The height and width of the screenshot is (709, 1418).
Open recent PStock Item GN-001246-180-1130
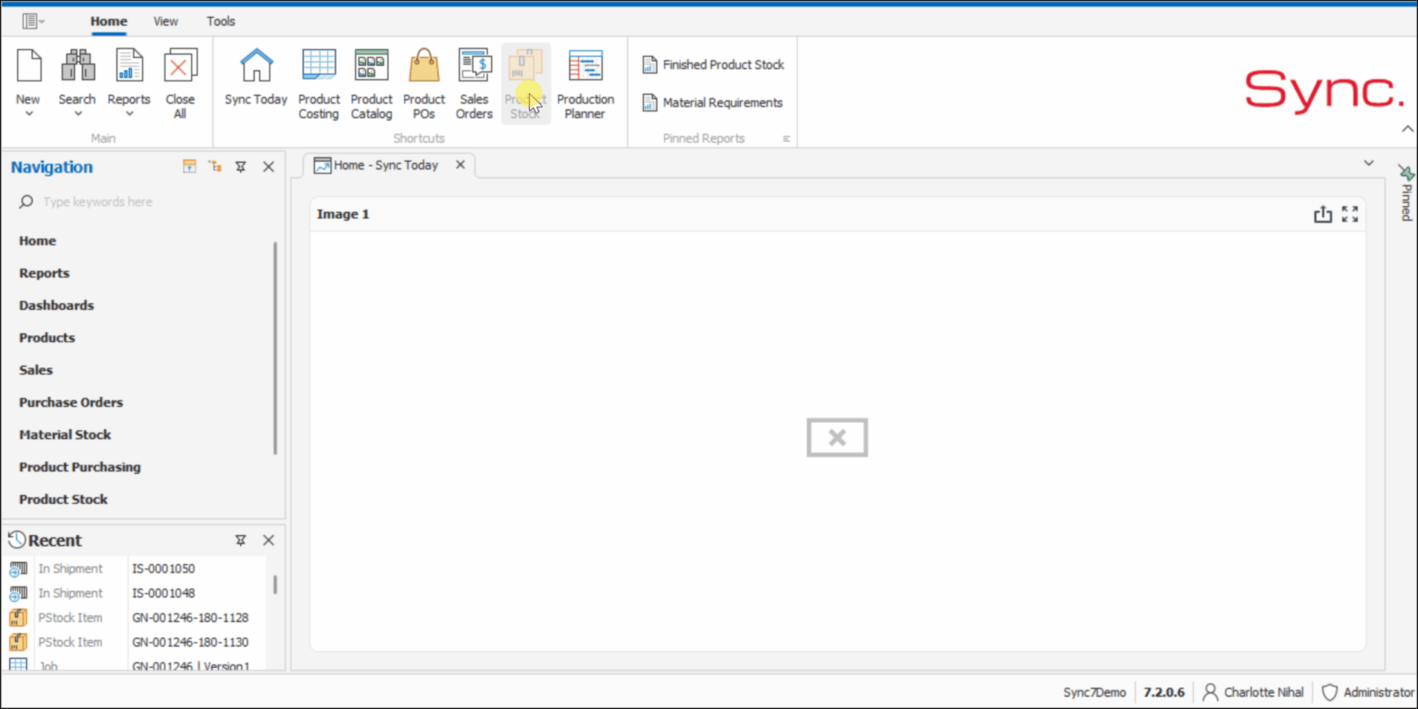click(135, 642)
